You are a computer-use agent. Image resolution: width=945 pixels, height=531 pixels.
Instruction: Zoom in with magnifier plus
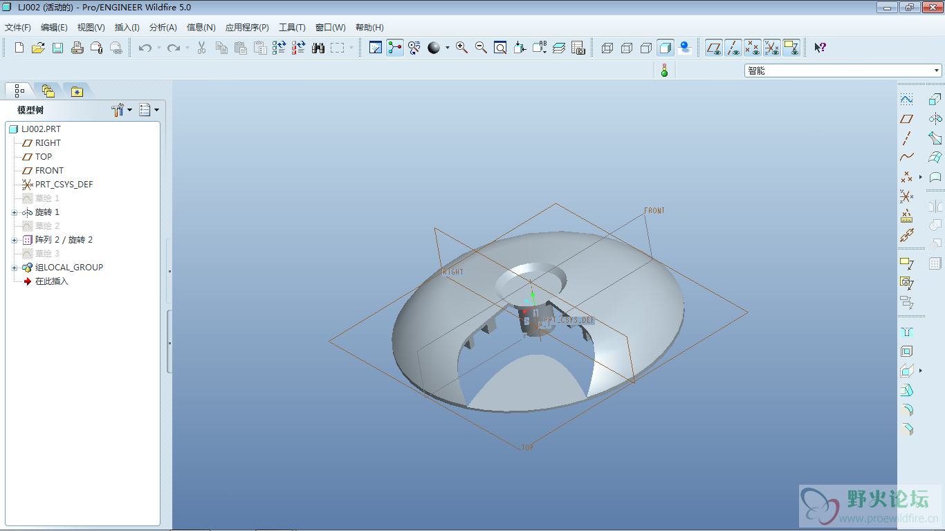[x=461, y=48]
